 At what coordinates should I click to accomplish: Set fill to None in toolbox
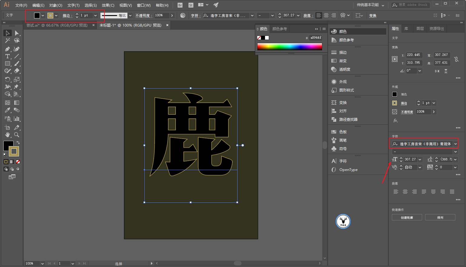18,162
